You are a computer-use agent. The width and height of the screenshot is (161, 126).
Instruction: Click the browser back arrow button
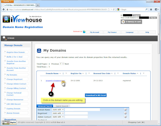4,10
